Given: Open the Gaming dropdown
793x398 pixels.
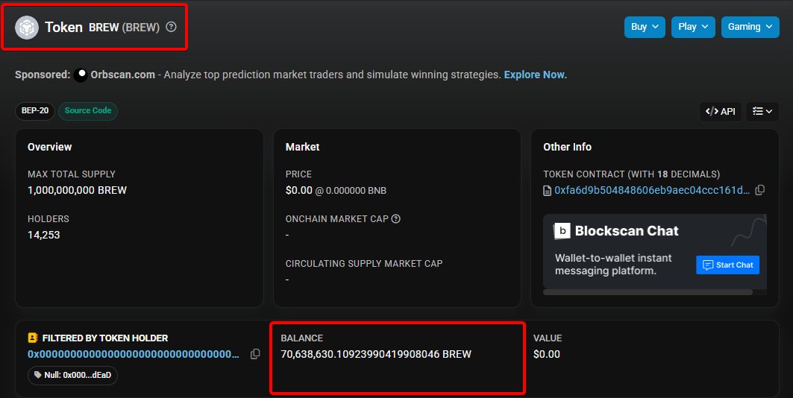Looking at the screenshot, I should point(750,27).
